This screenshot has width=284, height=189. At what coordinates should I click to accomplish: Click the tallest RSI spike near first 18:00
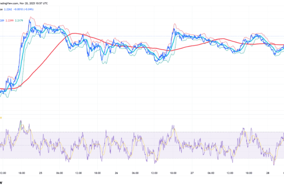(x=20, y=121)
